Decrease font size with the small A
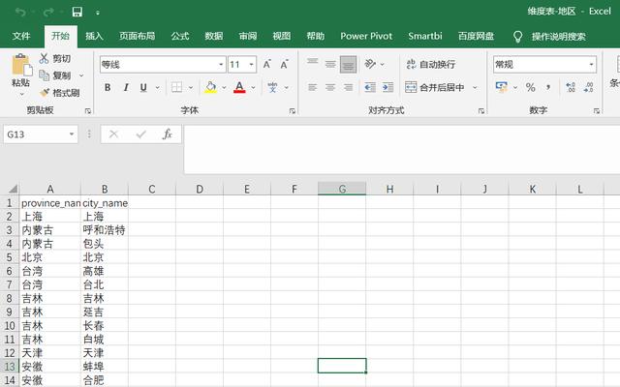Viewport: 620px width, 387px height. coord(284,65)
